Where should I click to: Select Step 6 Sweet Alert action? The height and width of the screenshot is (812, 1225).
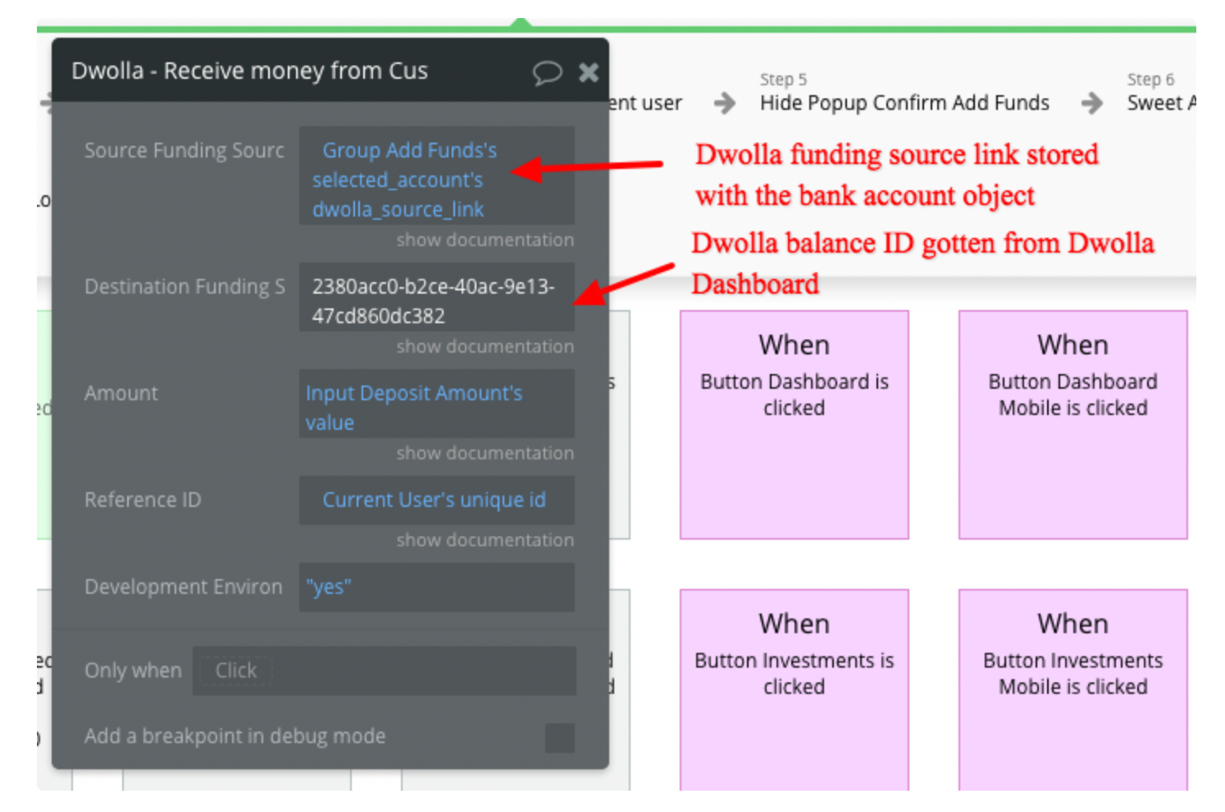1160,92
